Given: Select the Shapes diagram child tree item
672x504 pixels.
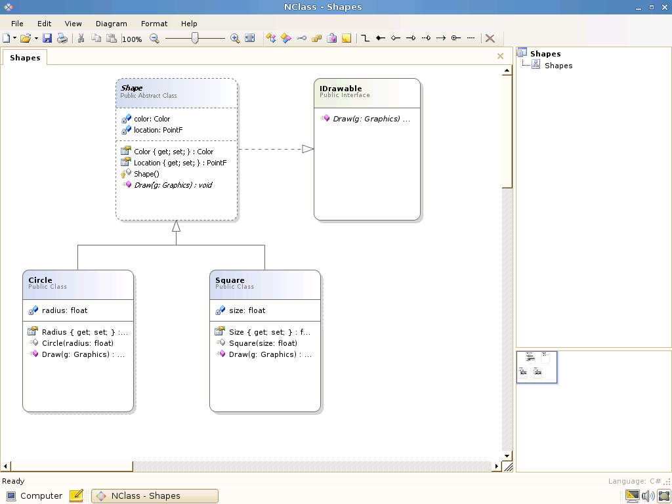Looking at the screenshot, I should pos(558,66).
